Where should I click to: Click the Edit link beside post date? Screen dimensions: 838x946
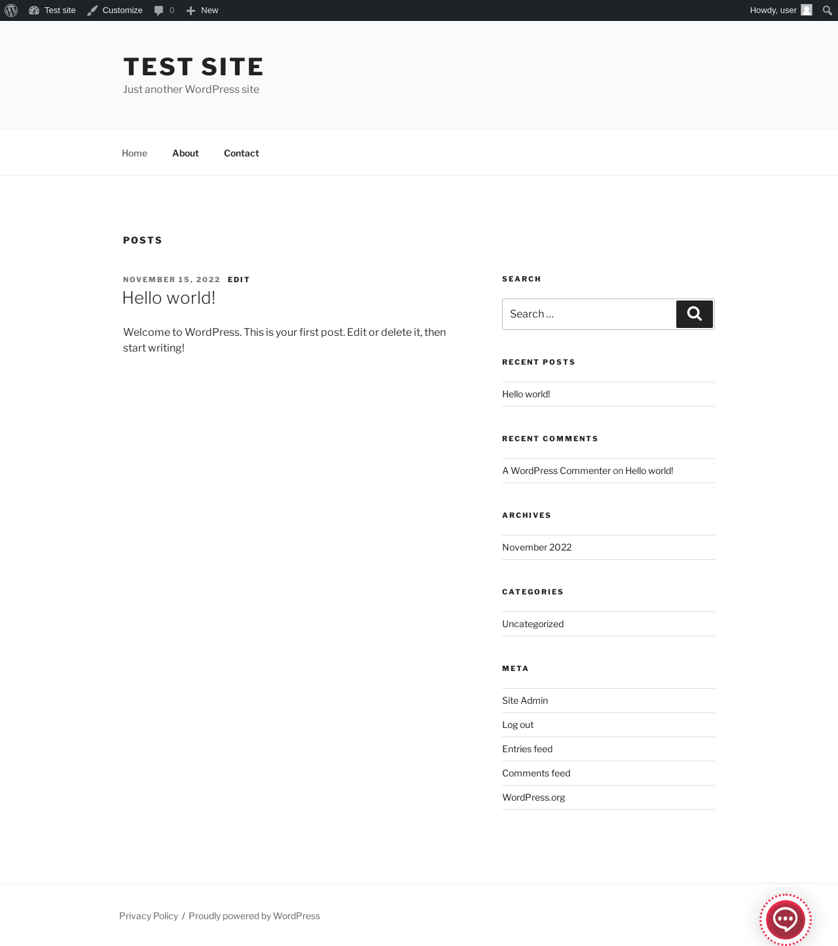[x=239, y=280]
